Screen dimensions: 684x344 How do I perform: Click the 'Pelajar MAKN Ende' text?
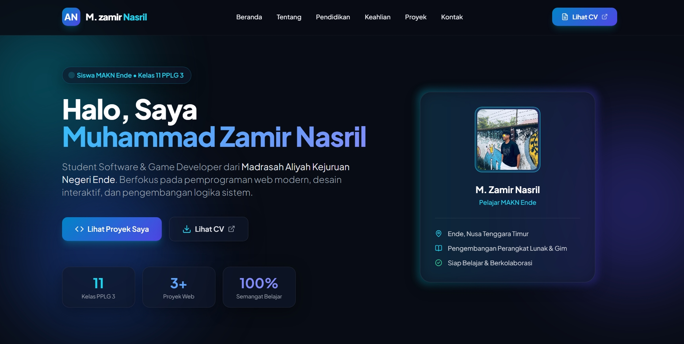508,203
